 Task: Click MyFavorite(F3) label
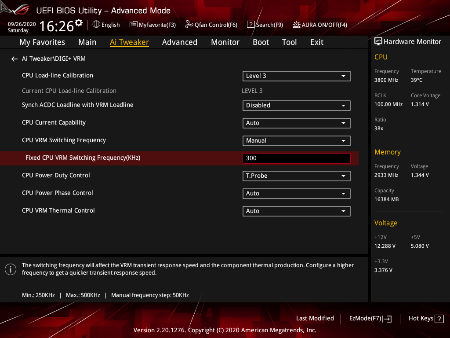click(x=157, y=25)
